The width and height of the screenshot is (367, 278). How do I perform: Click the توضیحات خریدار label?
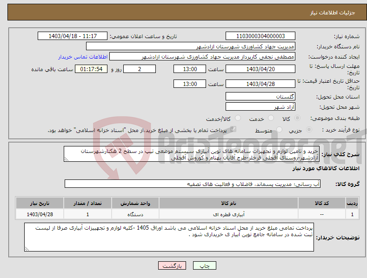point(338,238)
